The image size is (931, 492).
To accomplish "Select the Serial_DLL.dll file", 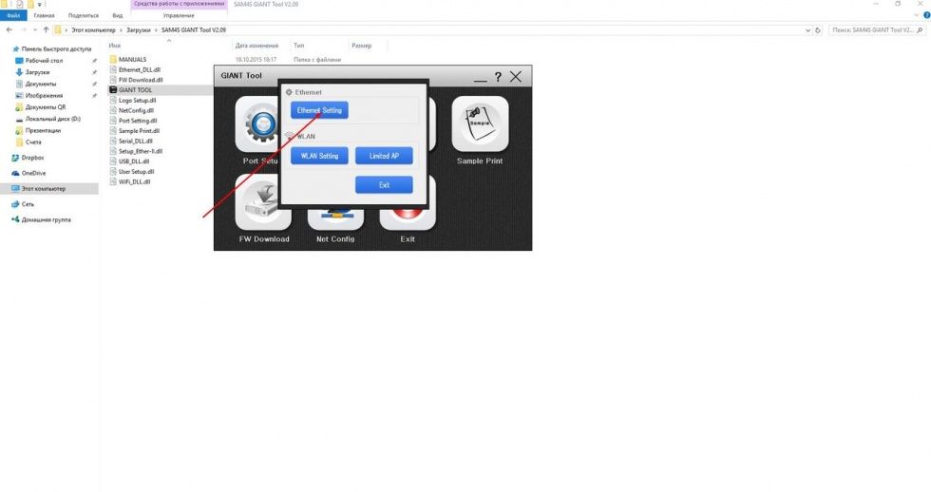I will 135,142.
